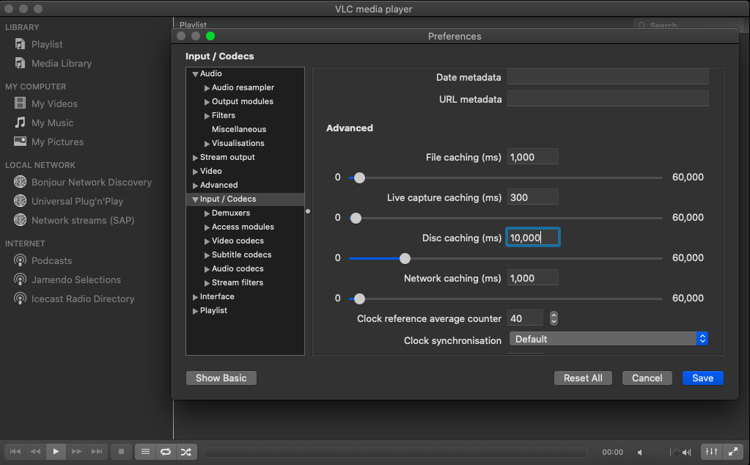This screenshot has width=750, height=465.
Task: Click Reset All button
Action: click(x=583, y=378)
